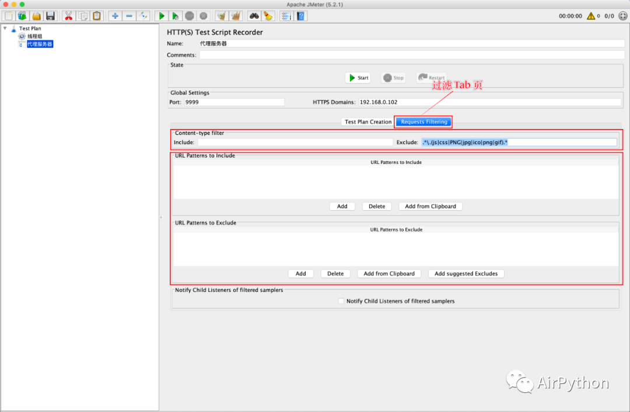The image size is (630, 412).
Task: Copy the selected element
Action: pos(83,16)
